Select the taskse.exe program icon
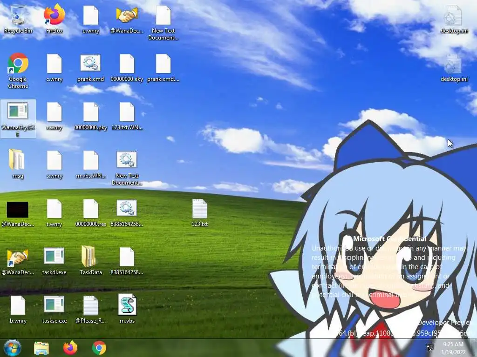Image resolution: width=477 pixels, height=357 pixels. tap(54, 310)
